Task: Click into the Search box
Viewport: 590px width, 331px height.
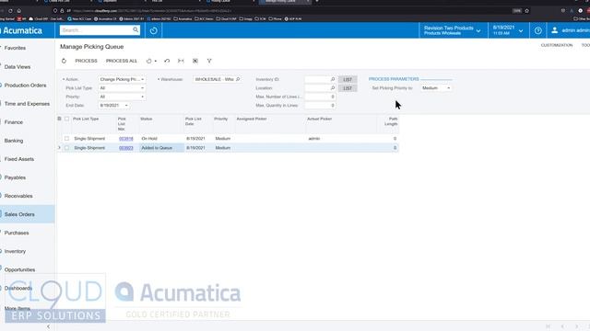Action: point(96,30)
